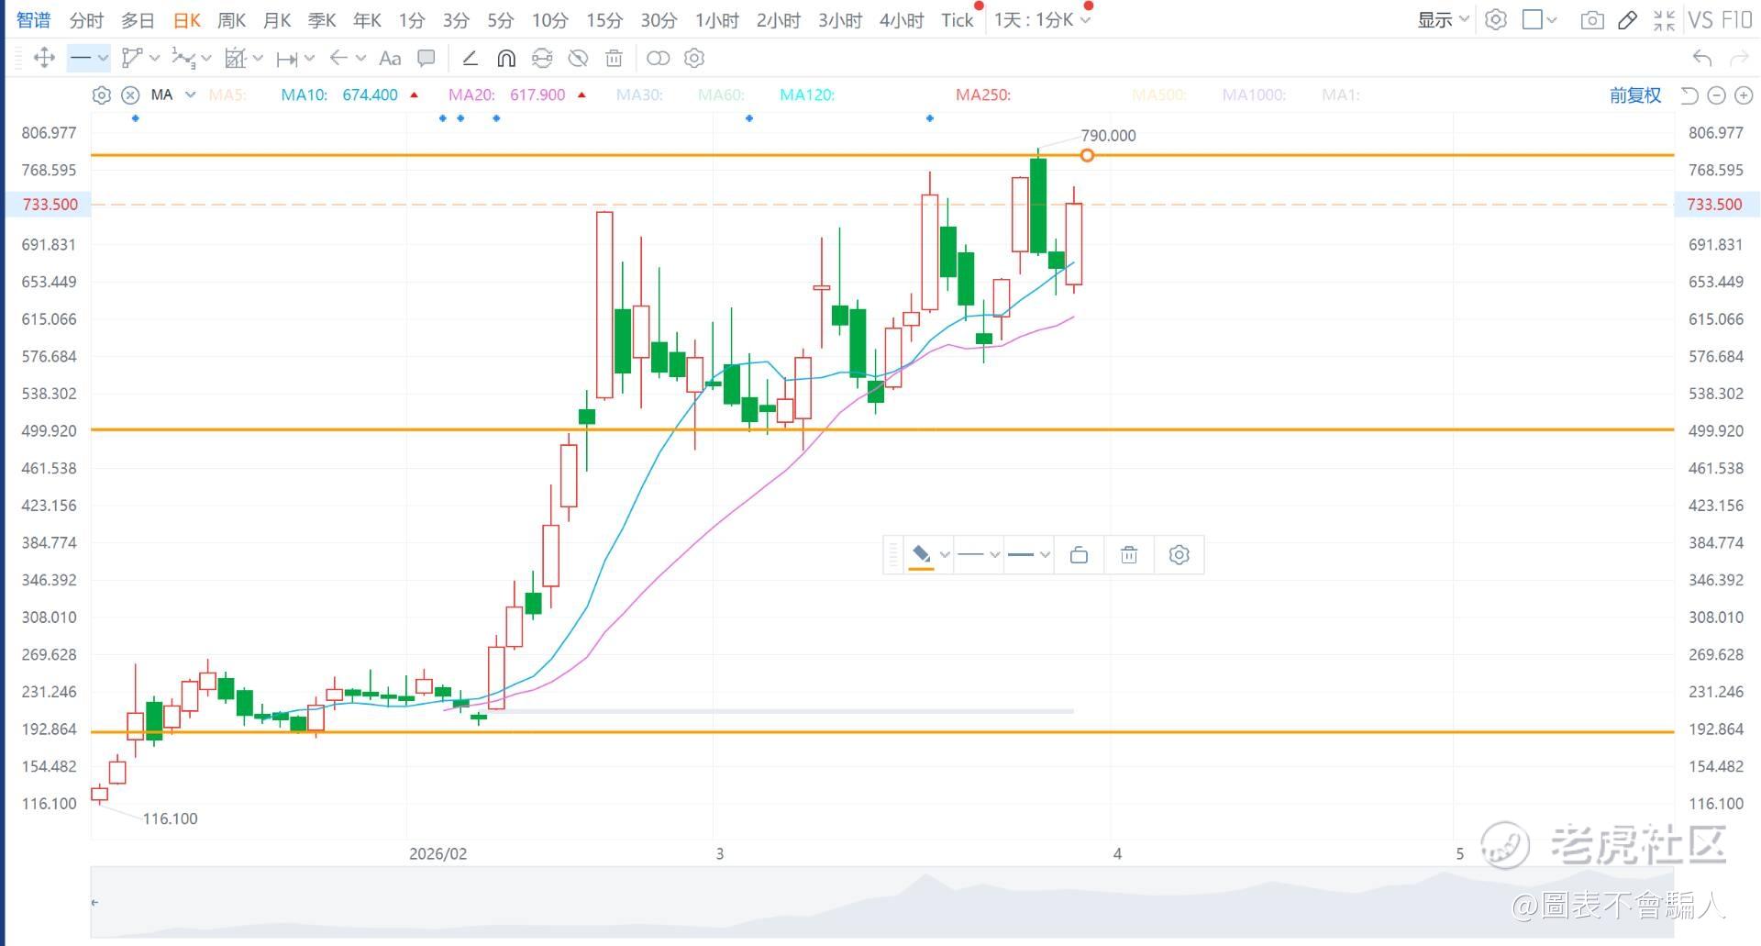Select the horizontal line drawing tool
The width and height of the screenshot is (1761, 946).
pos(81,58)
